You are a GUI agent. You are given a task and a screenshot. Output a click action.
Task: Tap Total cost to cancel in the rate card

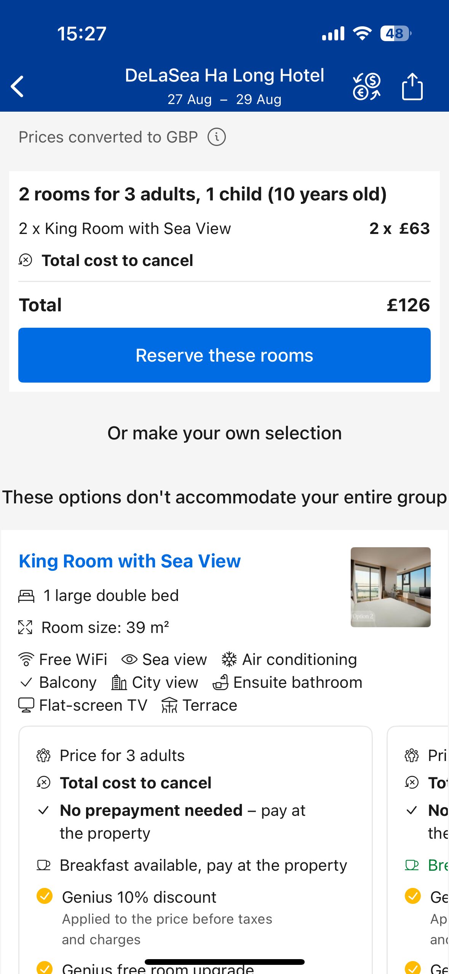(x=136, y=783)
